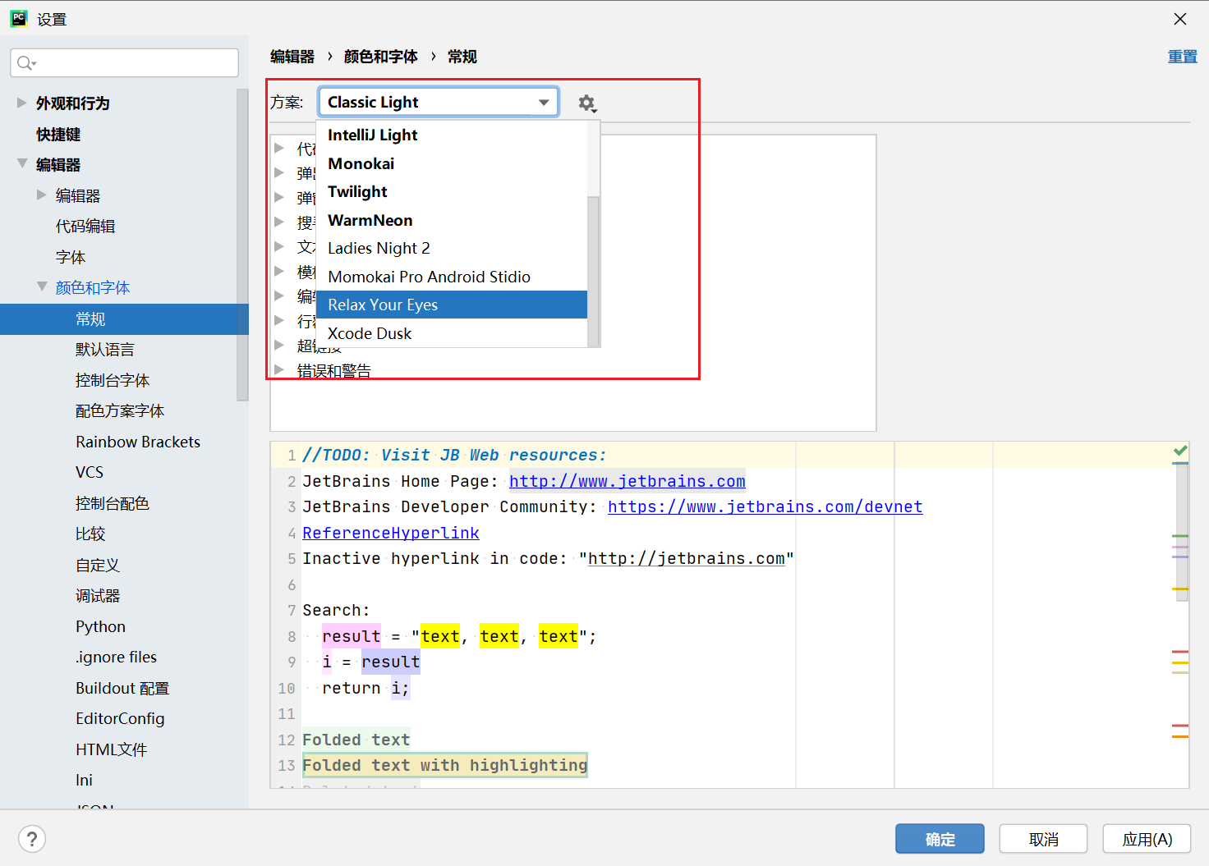Choose Ladies Night 2 scheme
Viewport: 1209px width, 866px height.
point(452,248)
